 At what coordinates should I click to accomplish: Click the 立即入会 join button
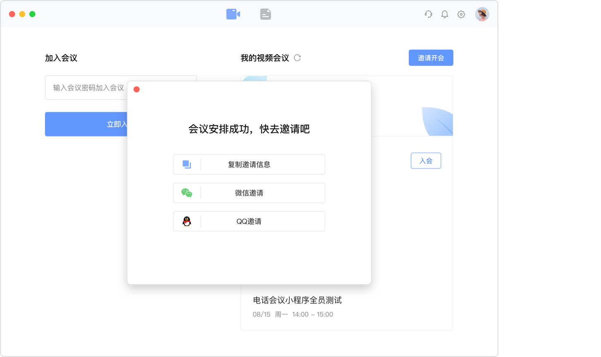pos(86,124)
